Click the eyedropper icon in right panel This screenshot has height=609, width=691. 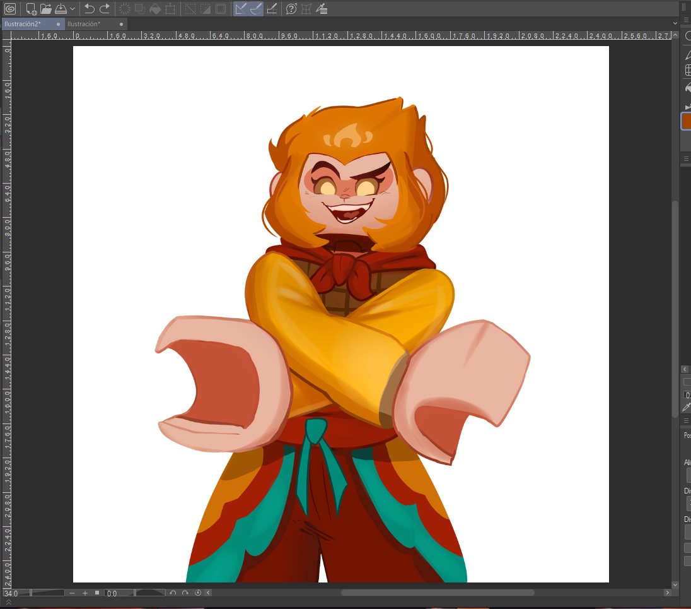(x=686, y=408)
